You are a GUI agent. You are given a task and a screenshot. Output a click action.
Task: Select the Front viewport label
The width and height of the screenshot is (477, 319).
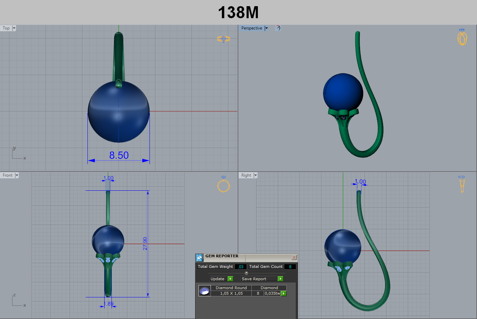[7, 175]
